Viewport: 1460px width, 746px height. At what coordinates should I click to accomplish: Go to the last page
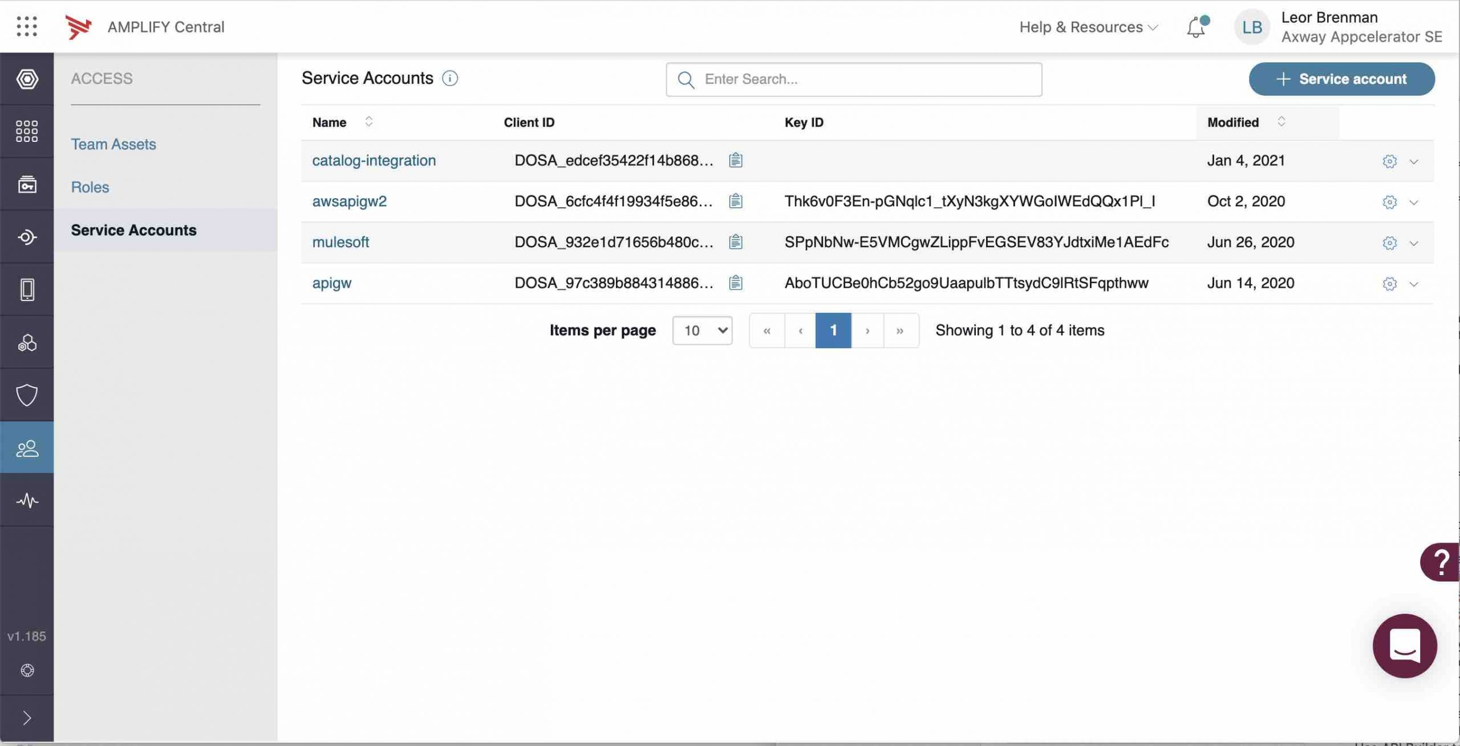coord(901,331)
